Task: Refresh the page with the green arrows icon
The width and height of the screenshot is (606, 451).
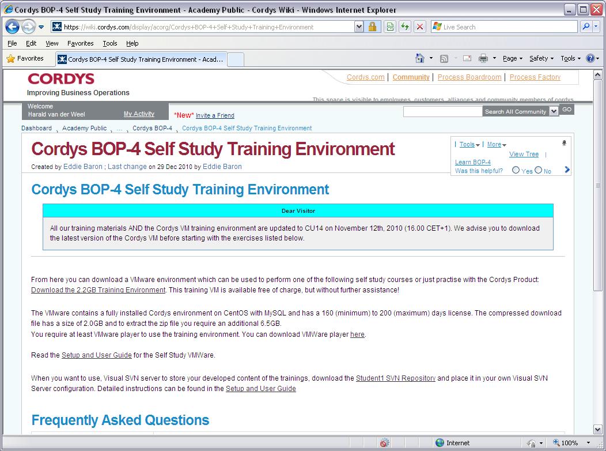Action: (405, 27)
